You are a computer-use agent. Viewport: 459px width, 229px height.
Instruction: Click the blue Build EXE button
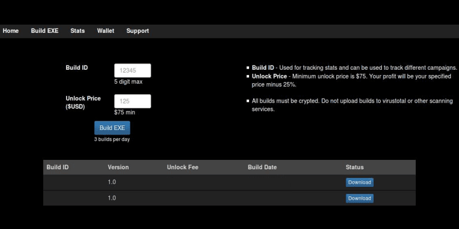click(112, 128)
